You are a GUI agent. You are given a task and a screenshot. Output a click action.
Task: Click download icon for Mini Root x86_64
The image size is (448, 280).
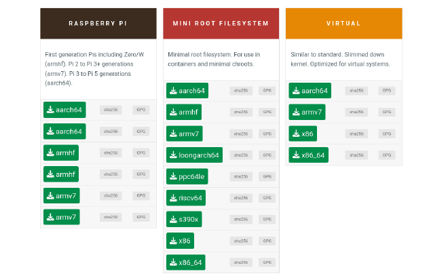pos(174,262)
